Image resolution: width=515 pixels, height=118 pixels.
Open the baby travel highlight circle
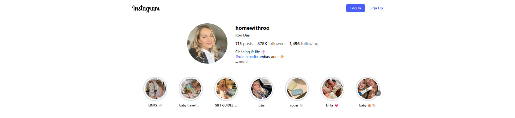click(191, 89)
